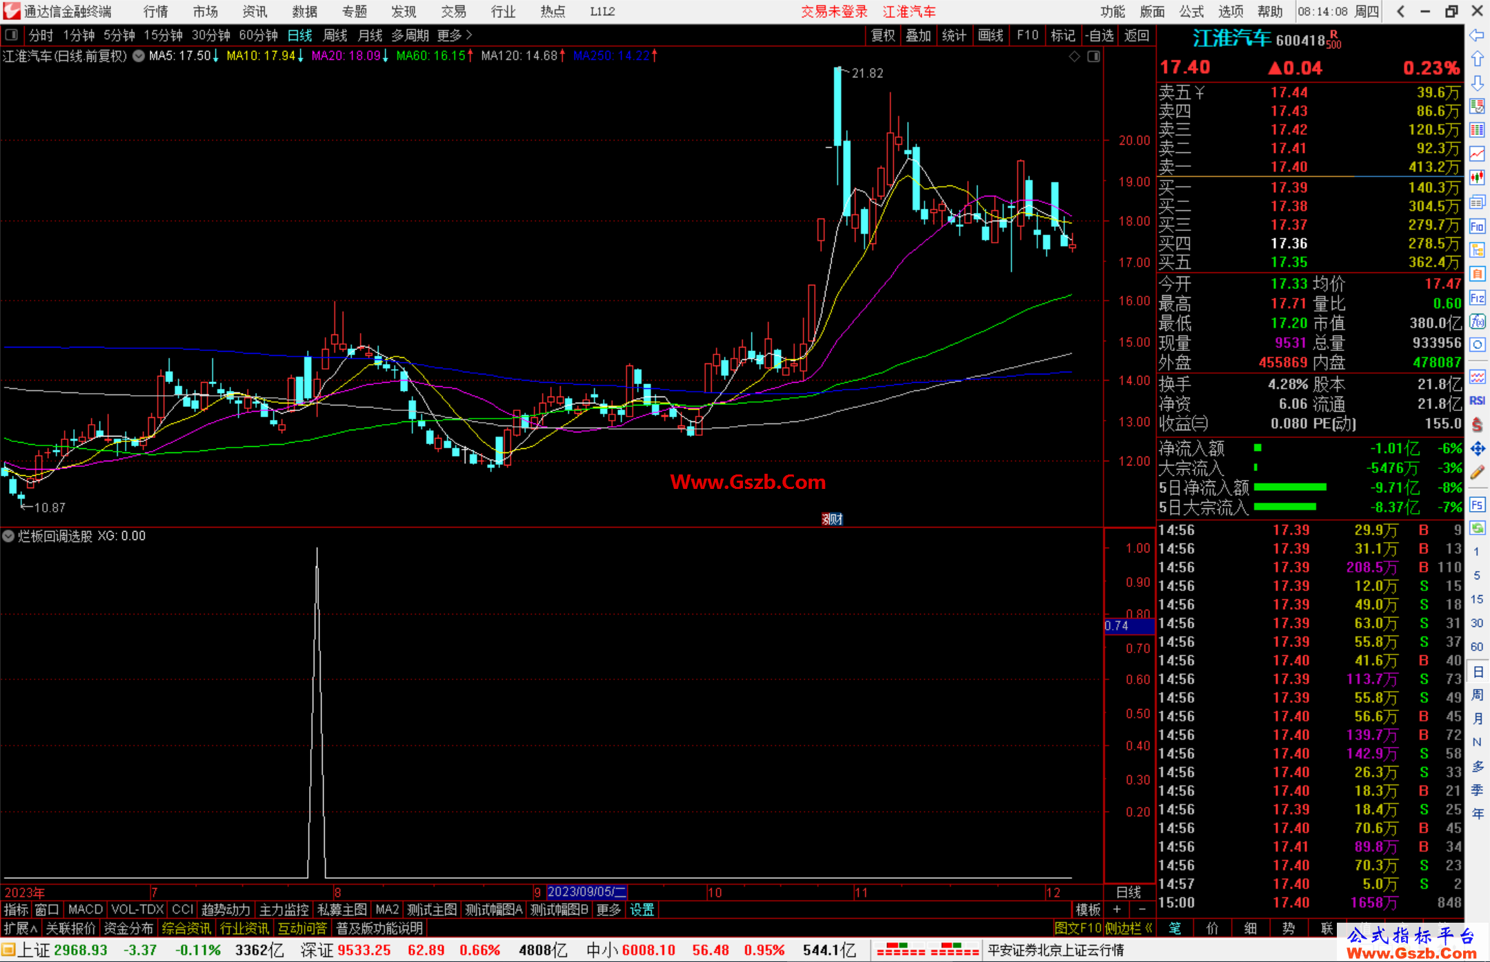Click the F10 company info icon
Viewport: 1490px width, 962px height.
[x=1477, y=226]
